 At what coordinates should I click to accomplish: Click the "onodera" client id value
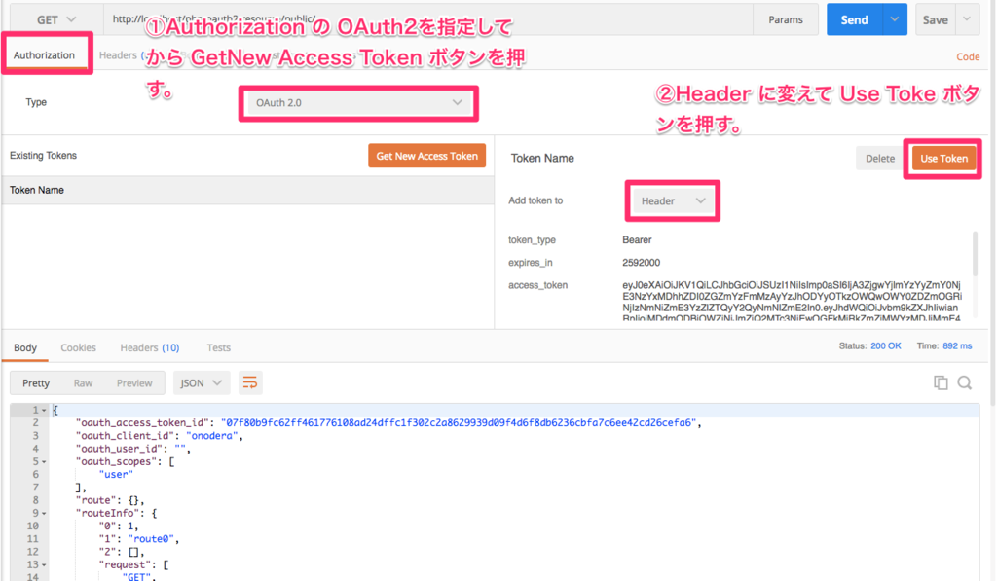(x=211, y=436)
